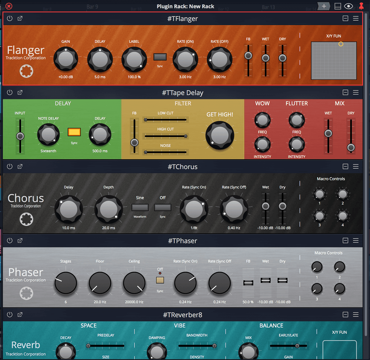Image resolution: width=370 pixels, height=360 pixels.
Task: Close the Plugin Rack with red X icon
Action: [x=9, y=6]
